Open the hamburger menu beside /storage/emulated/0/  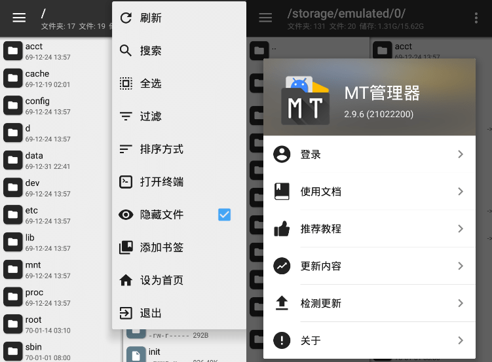[265, 18]
